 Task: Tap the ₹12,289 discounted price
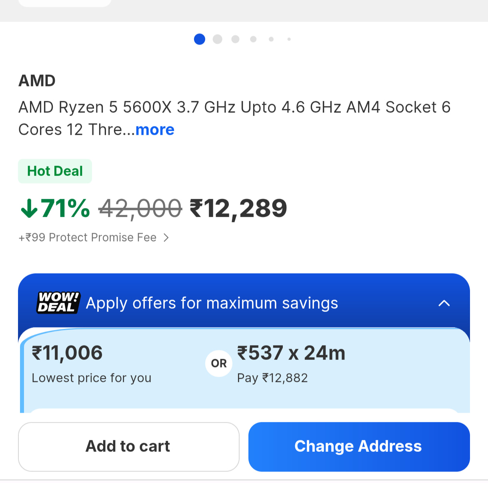(x=238, y=208)
